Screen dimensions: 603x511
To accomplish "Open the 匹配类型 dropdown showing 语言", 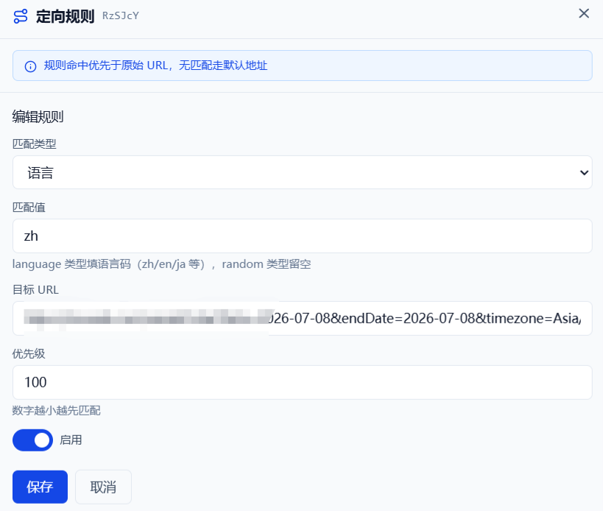I will tap(303, 172).
